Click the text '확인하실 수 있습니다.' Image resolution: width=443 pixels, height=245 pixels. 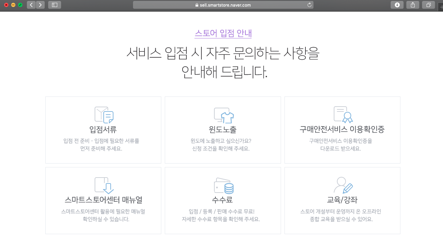coord(106,220)
